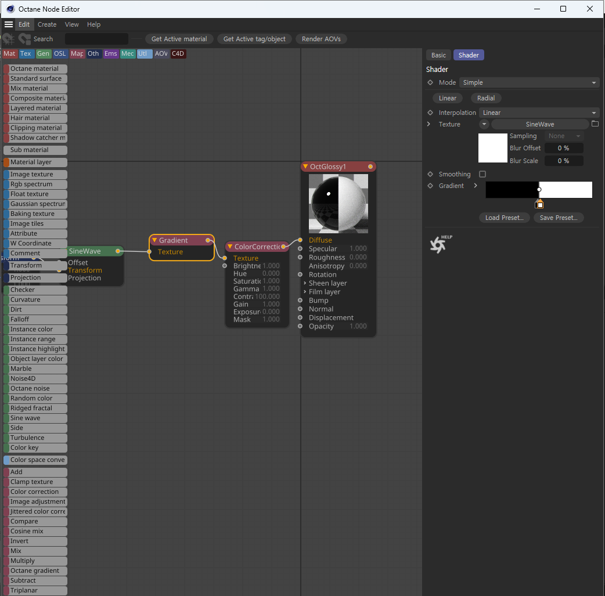
Task: Expand the Film layer section
Action: (305, 292)
